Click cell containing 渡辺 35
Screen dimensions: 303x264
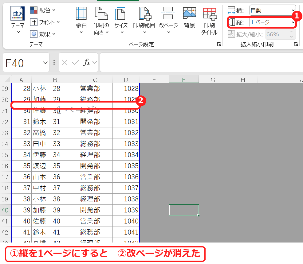(55, 166)
